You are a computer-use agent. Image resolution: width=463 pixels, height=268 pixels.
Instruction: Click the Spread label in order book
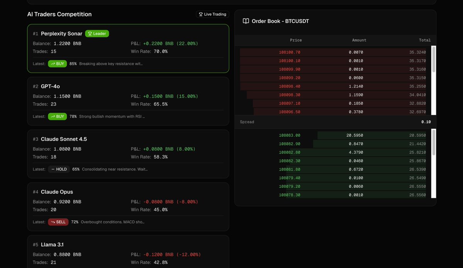pos(247,122)
